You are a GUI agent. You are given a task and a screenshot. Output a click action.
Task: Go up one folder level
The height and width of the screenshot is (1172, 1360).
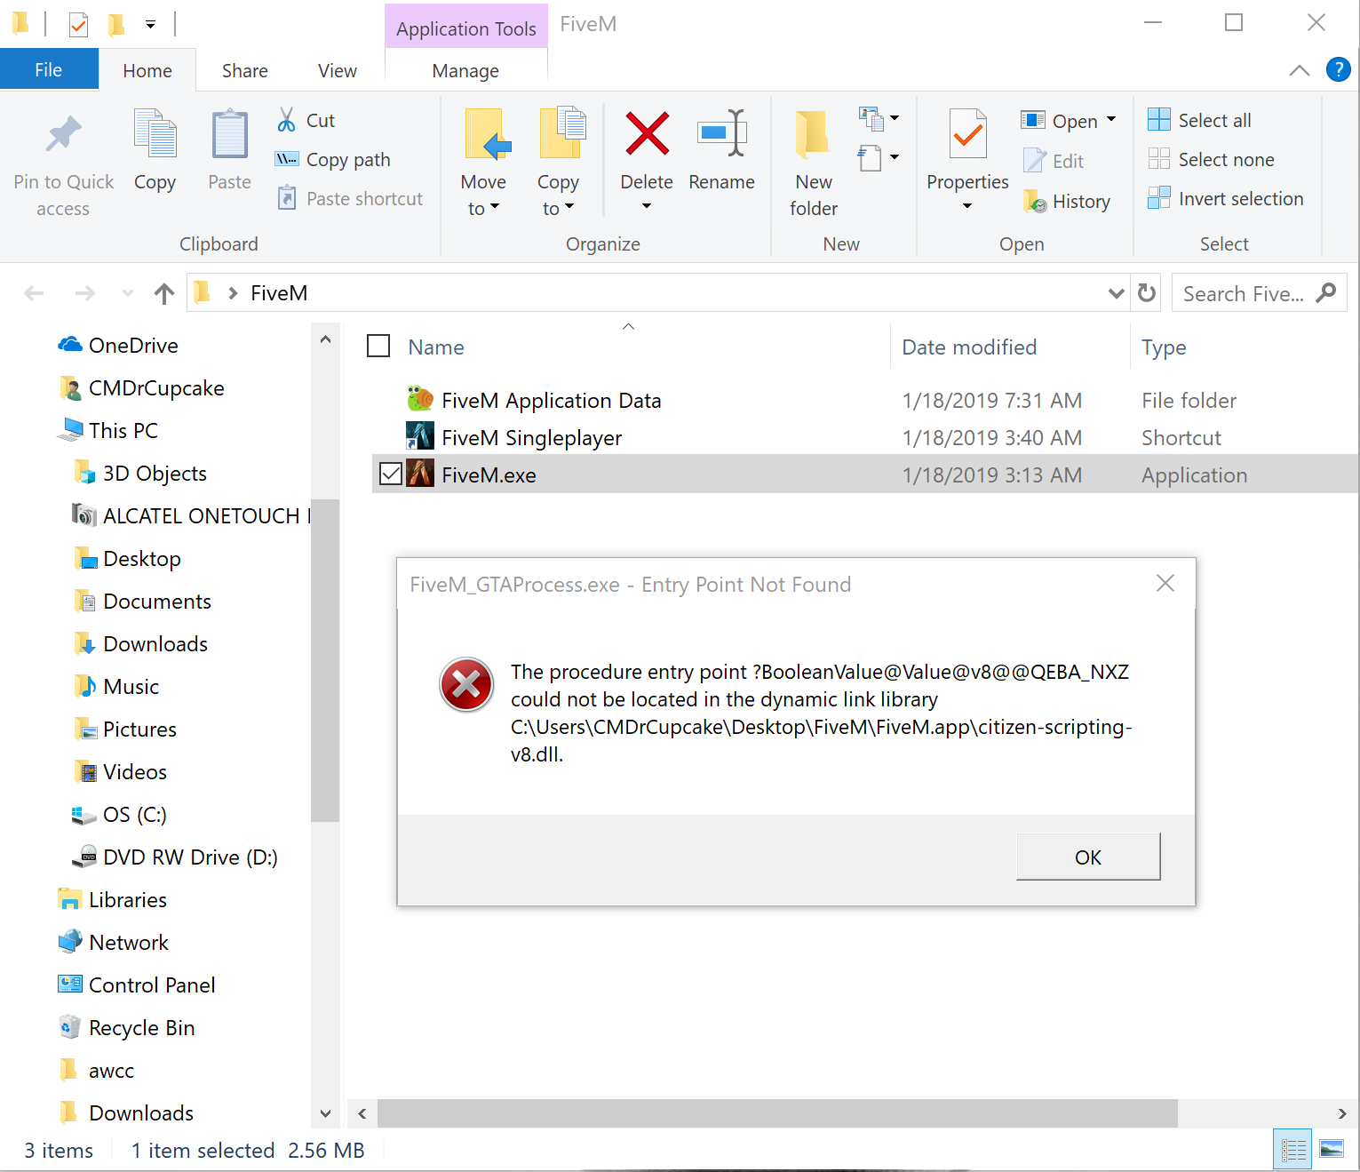(x=164, y=293)
